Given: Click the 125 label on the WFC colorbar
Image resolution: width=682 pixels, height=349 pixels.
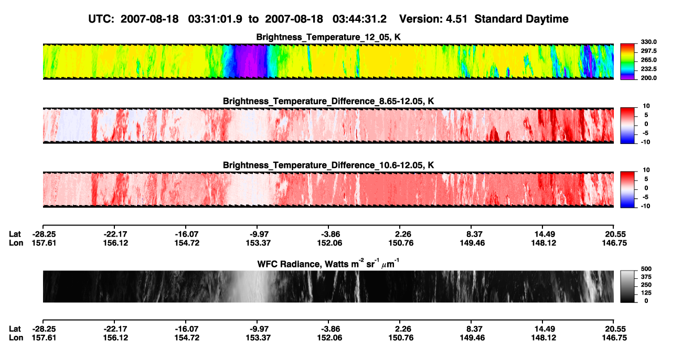Looking at the screenshot, I should point(647,292).
